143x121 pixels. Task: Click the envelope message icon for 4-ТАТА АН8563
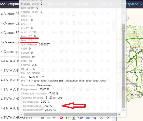click(x=87, y=118)
